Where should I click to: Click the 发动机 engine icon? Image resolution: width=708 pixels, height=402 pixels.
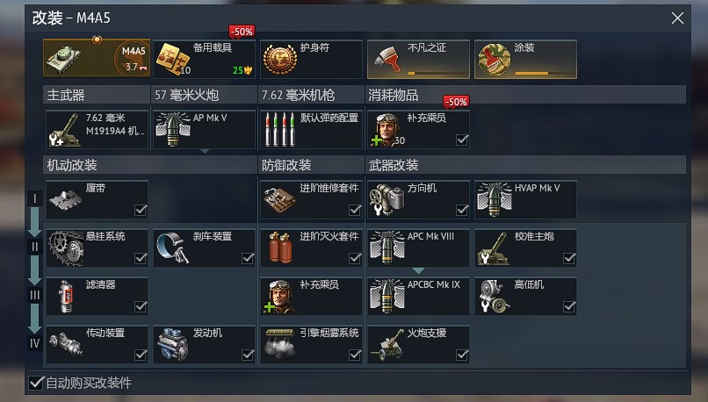[x=172, y=345]
